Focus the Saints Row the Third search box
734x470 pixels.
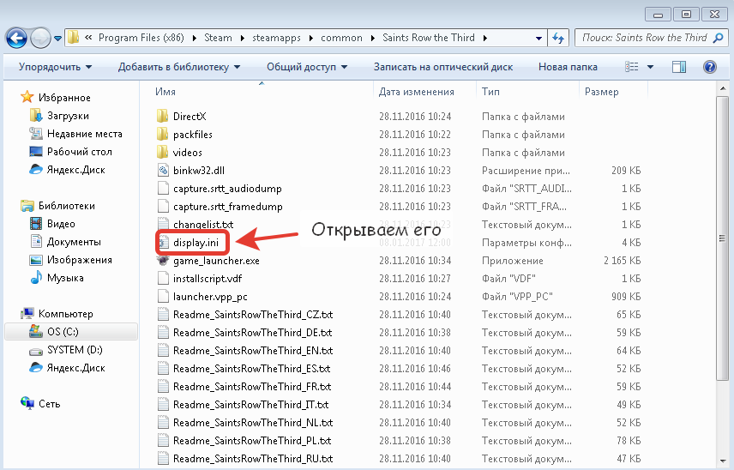click(644, 38)
